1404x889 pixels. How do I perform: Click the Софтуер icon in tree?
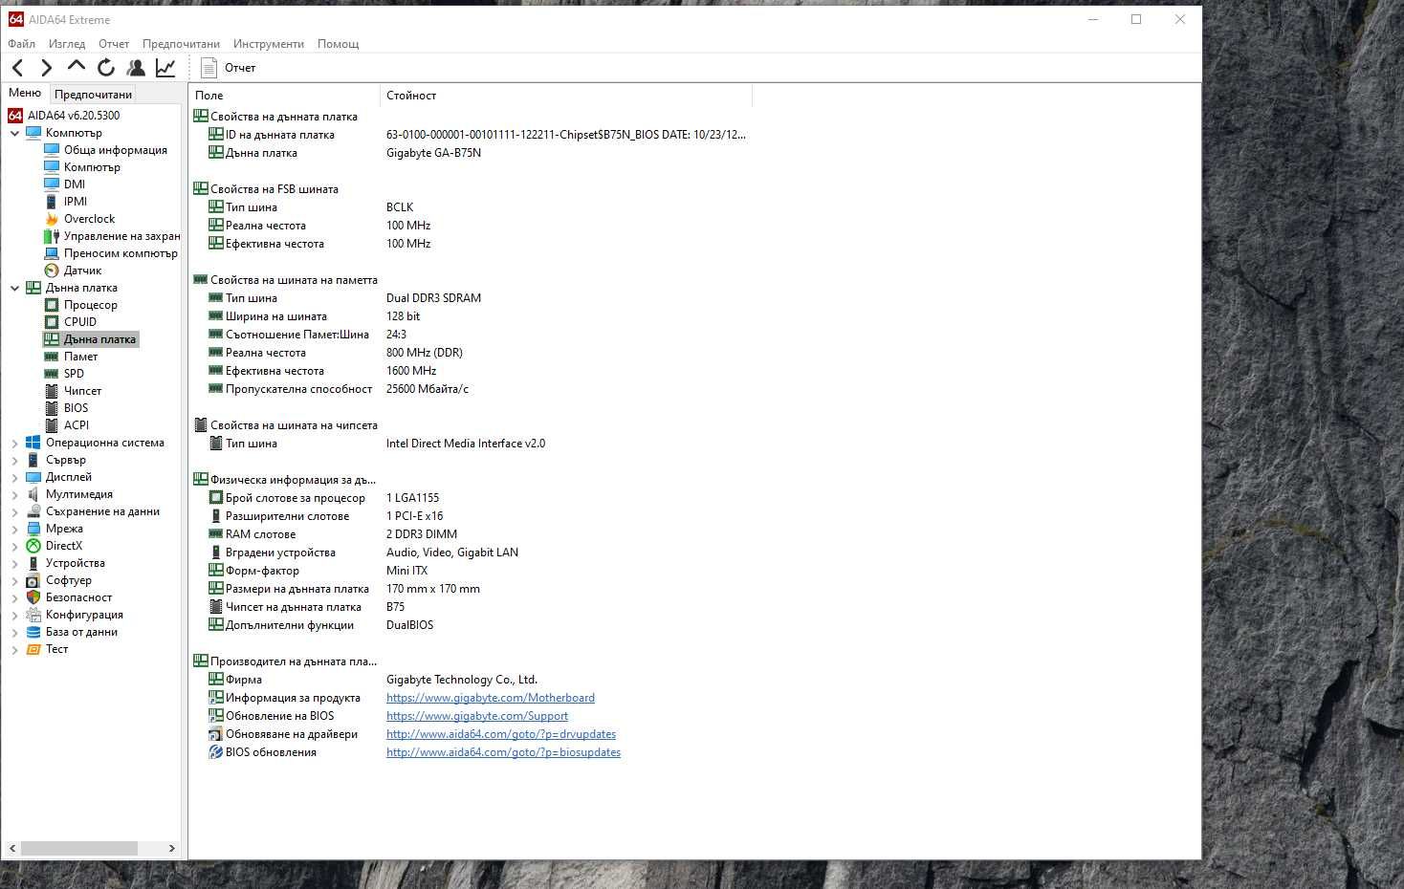pyautogui.click(x=33, y=580)
